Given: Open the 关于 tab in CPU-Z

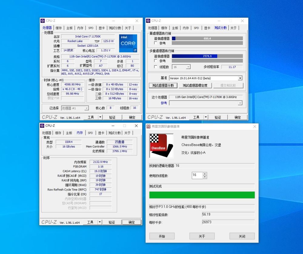Looking at the screenshot, I should pos(128,28).
